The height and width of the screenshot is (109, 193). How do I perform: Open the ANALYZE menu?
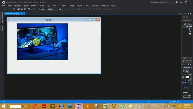[x=95, y=6]
